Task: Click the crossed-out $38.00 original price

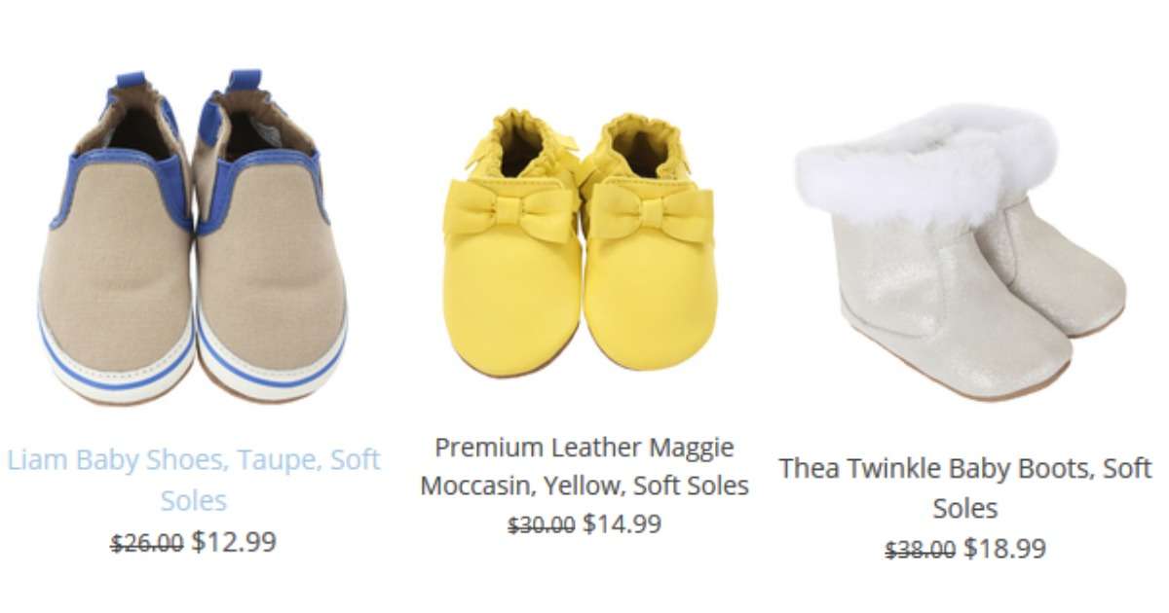Action: pos(920,551)
